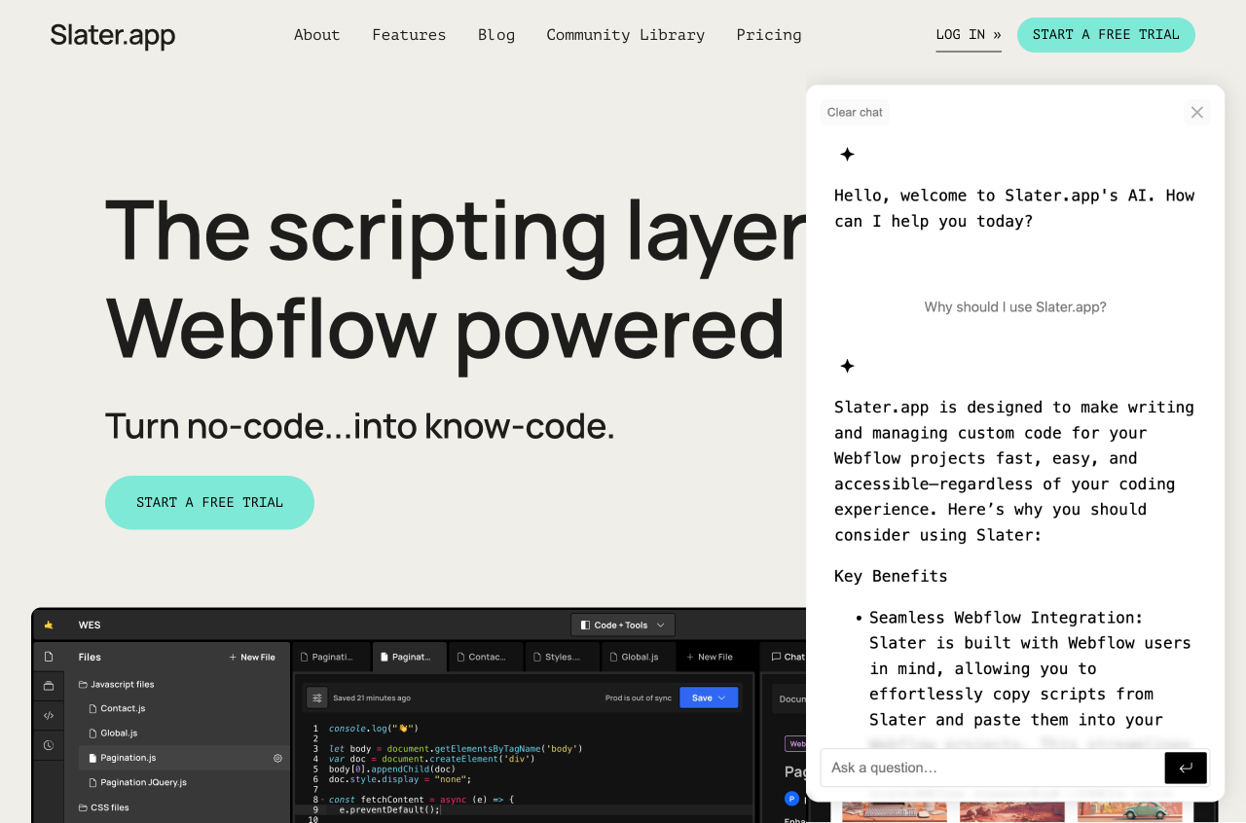
Task: Open the Save dropdown button
Action: (x=709, y=698)
